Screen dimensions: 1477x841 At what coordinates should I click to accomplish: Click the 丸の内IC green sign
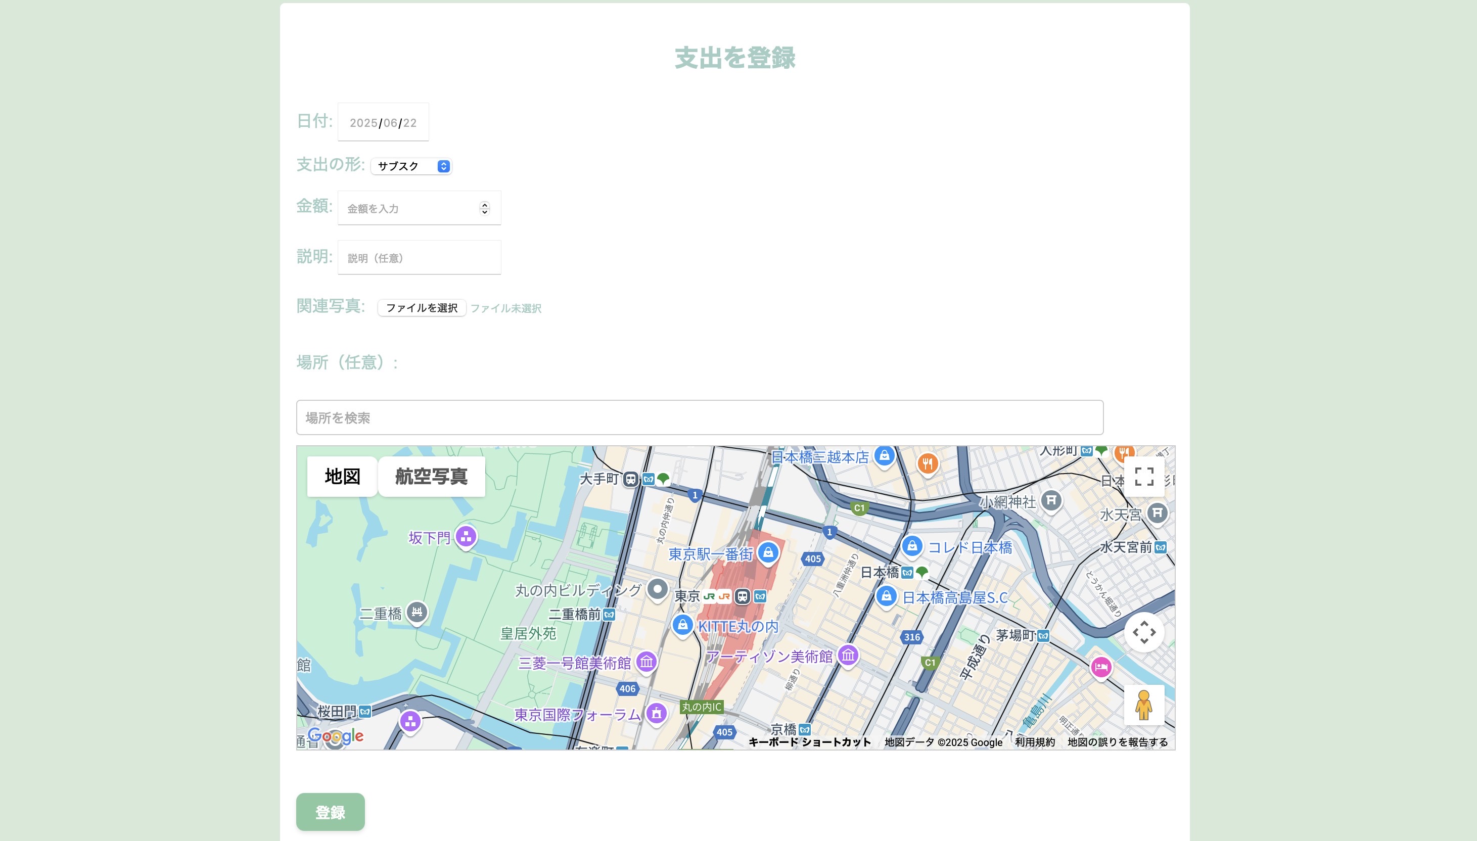[x=701, y=707]
